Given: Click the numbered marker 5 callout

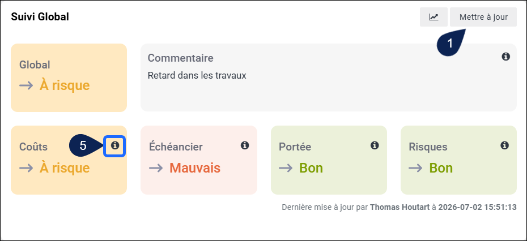Looking at the screenshot, I should coord(86,145).
